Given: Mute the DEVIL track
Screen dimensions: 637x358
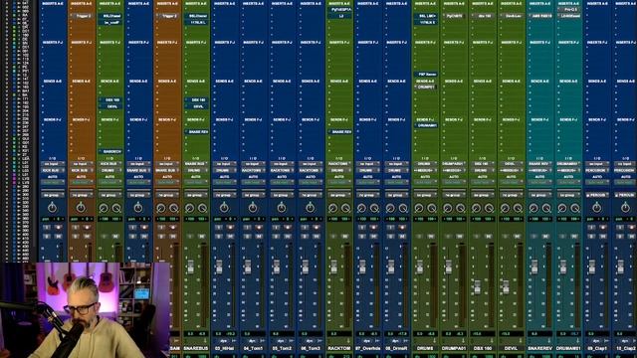Looking at the screenshot, I should pos(518,236).
